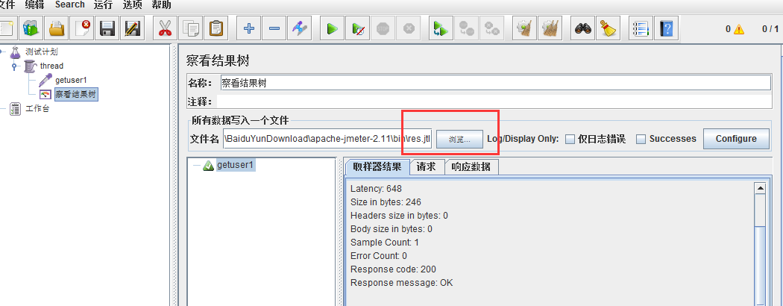Click the Save floppy disk icon

coord(107,29)
